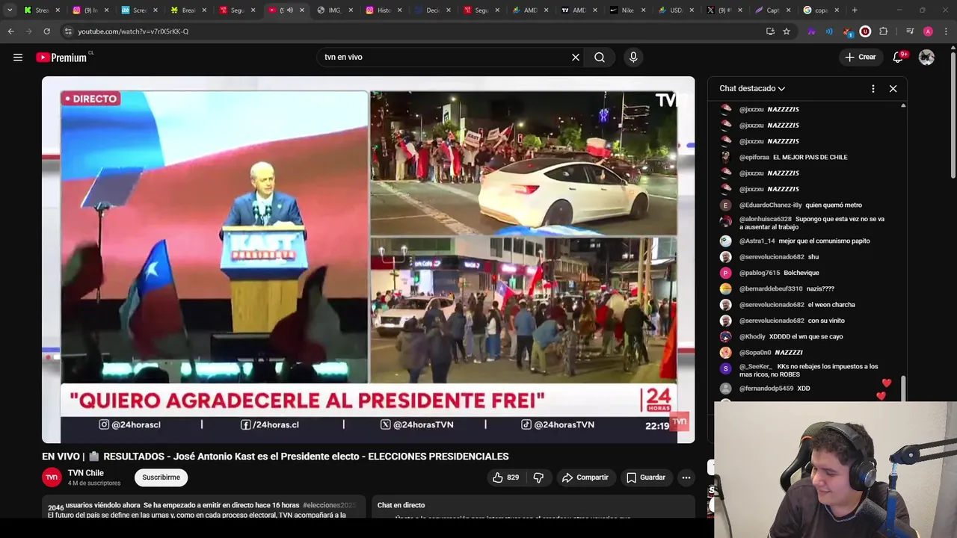The width and height of the screenshot is (957, 538).
Task: Expand the Chat destacado dropdown
Action: (x=752, y=88)
